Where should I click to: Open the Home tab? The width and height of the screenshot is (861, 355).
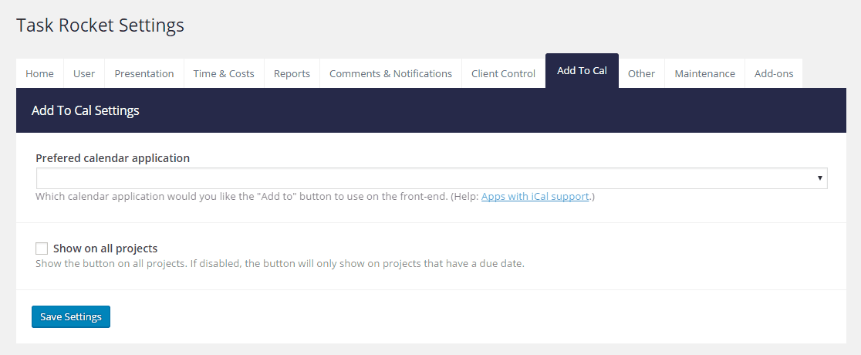(x=39, y=73)
